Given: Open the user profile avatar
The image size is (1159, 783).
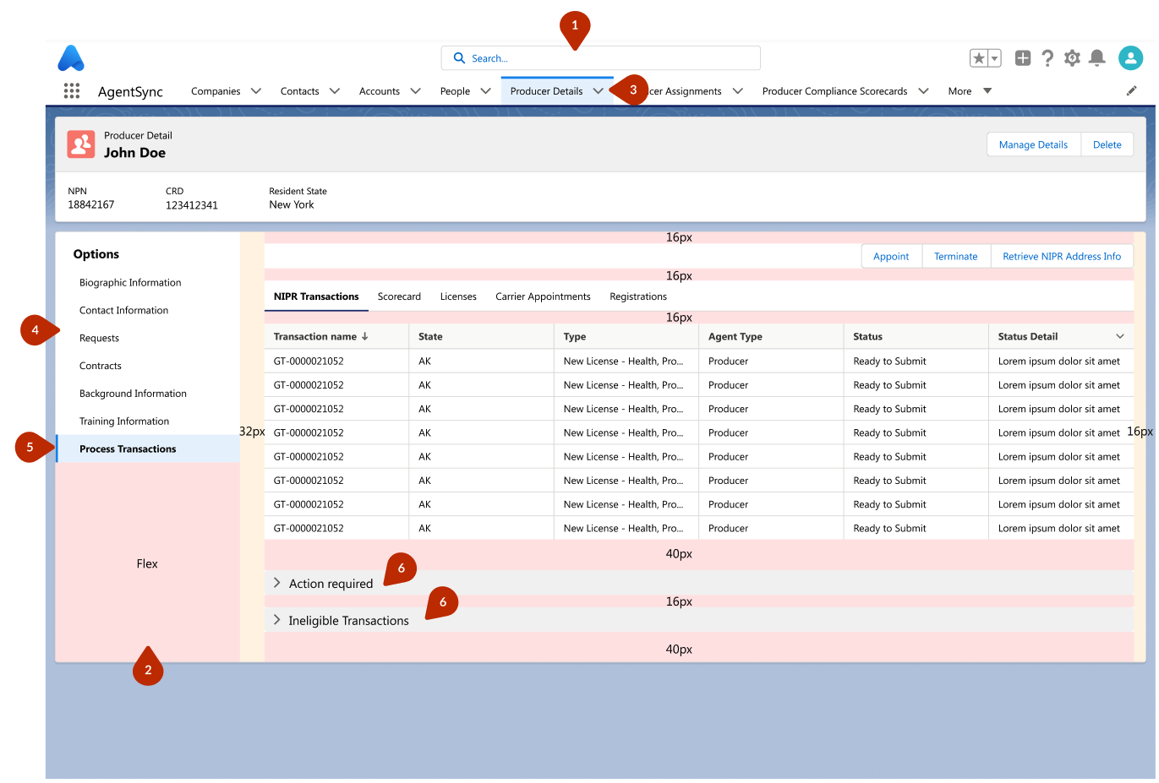Looking at the screenshot, I should click(1130, 58).
